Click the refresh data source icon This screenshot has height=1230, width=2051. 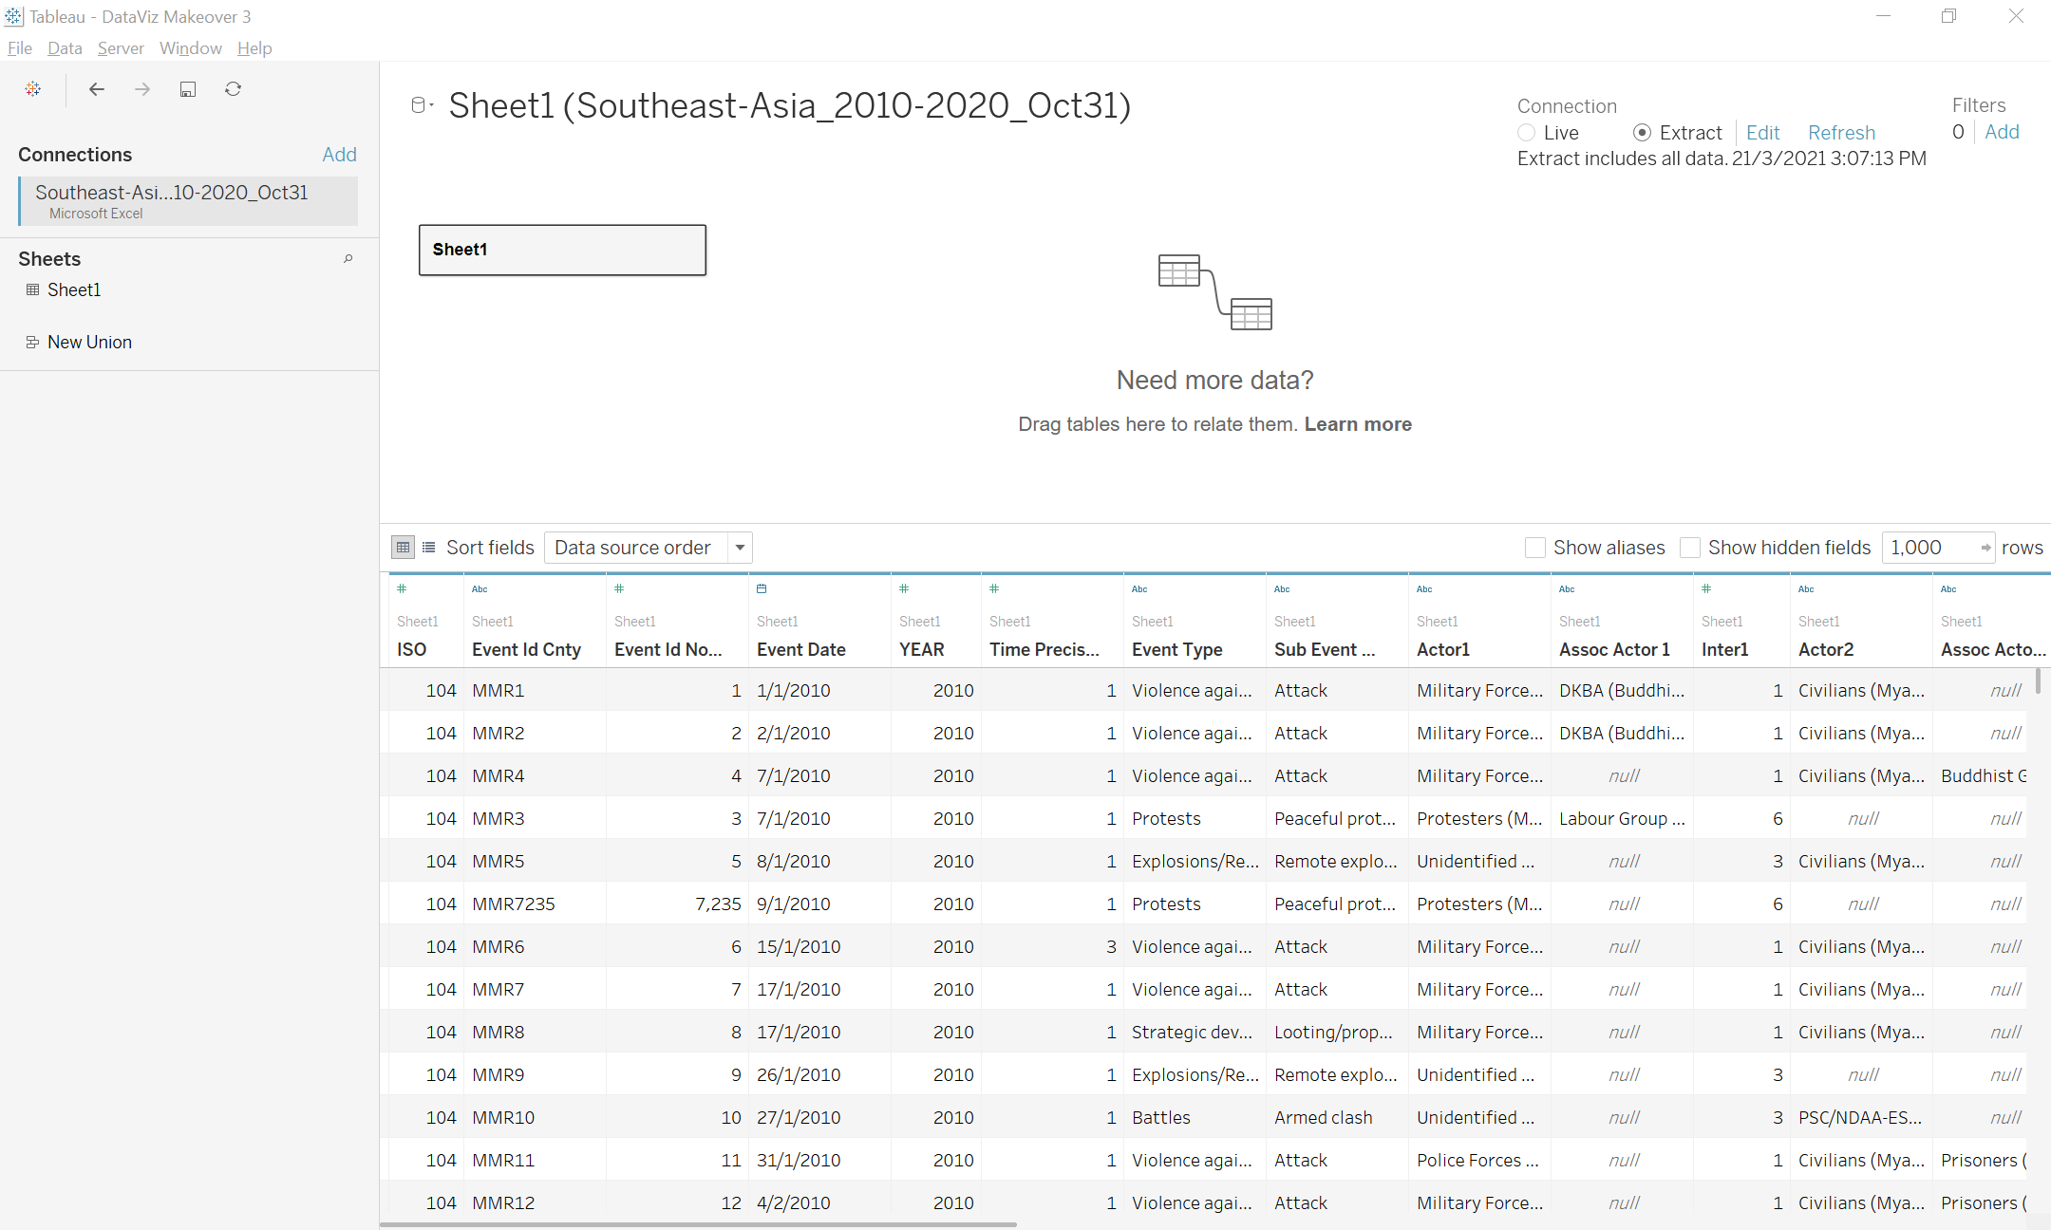tap(233, 89)
